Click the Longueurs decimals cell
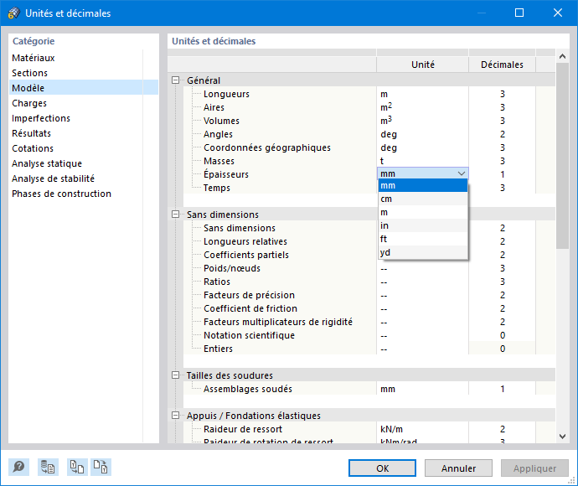The width and height of the screenshot is (578, 486). 502,94
